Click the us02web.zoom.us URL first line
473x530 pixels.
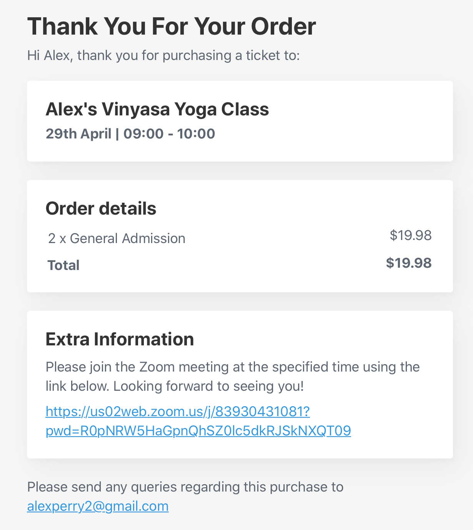[178, 412]
